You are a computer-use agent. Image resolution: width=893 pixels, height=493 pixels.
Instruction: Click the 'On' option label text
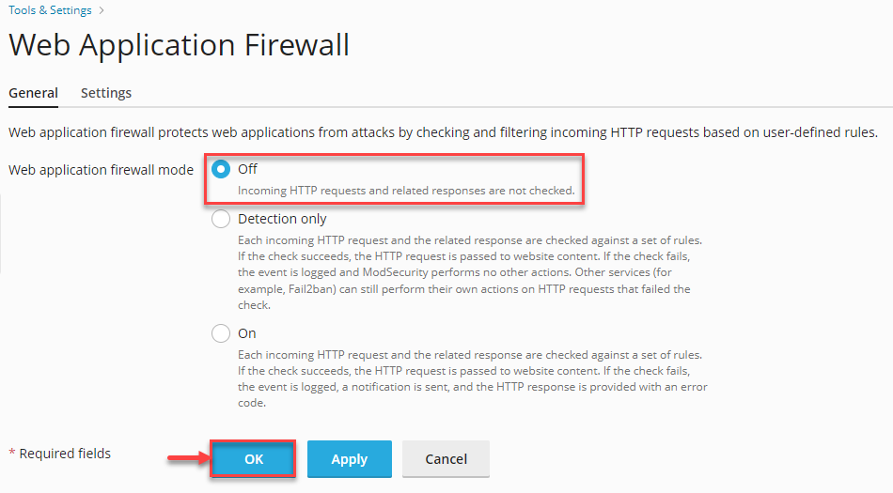(x=247, y=333)
